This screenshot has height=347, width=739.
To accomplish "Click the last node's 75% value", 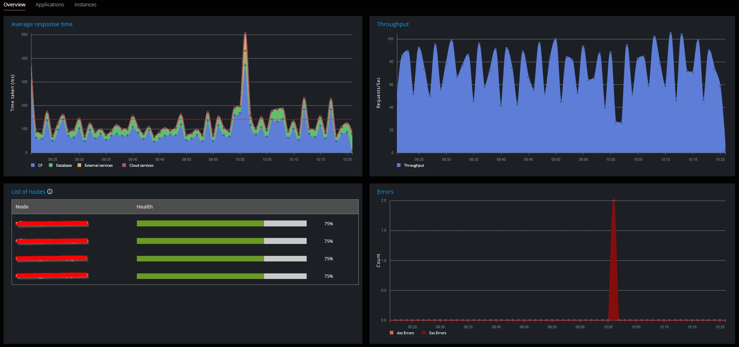I will pos(329,276).
